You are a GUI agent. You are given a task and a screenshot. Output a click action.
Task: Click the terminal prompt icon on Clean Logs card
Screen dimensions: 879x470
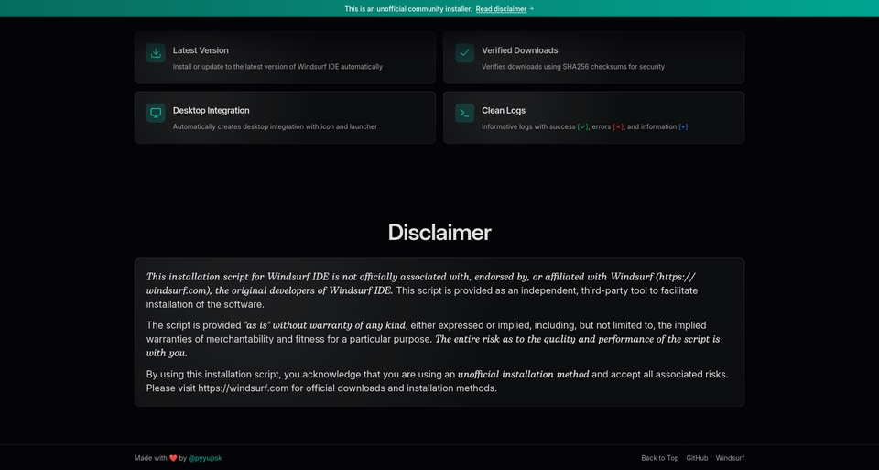(465, 113)
